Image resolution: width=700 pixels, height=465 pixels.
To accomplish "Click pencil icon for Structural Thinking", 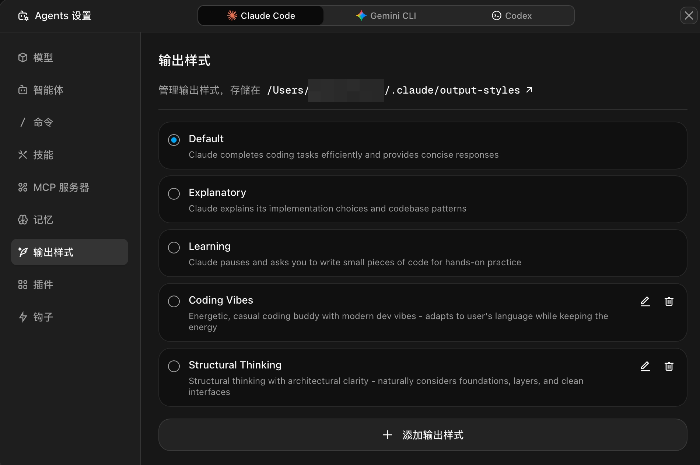I will tap(645, 366).
